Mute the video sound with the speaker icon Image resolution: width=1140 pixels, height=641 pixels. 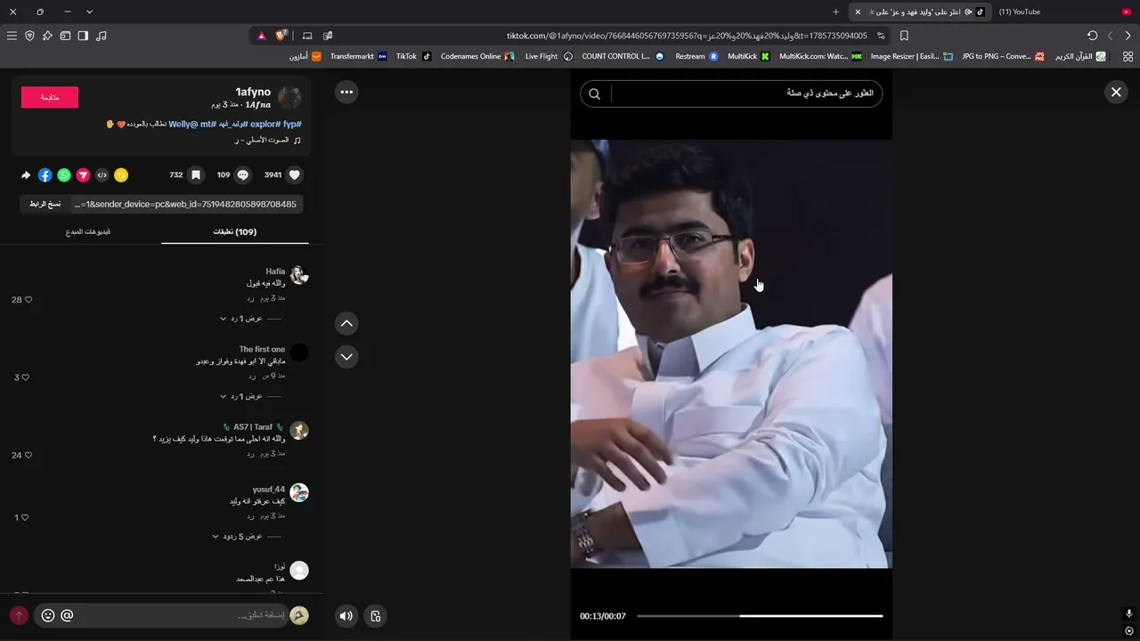[346, 615]
